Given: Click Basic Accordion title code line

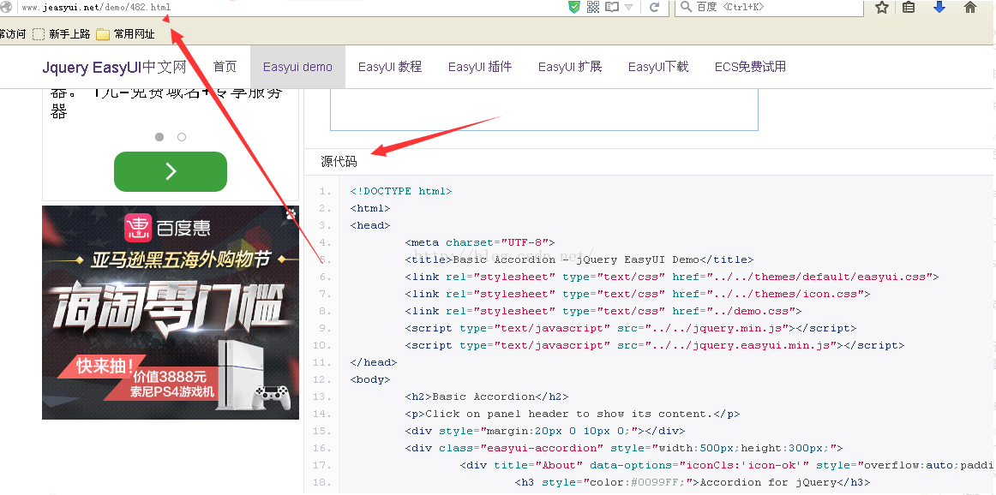Looking at the screenshot, I should point(579,259).
